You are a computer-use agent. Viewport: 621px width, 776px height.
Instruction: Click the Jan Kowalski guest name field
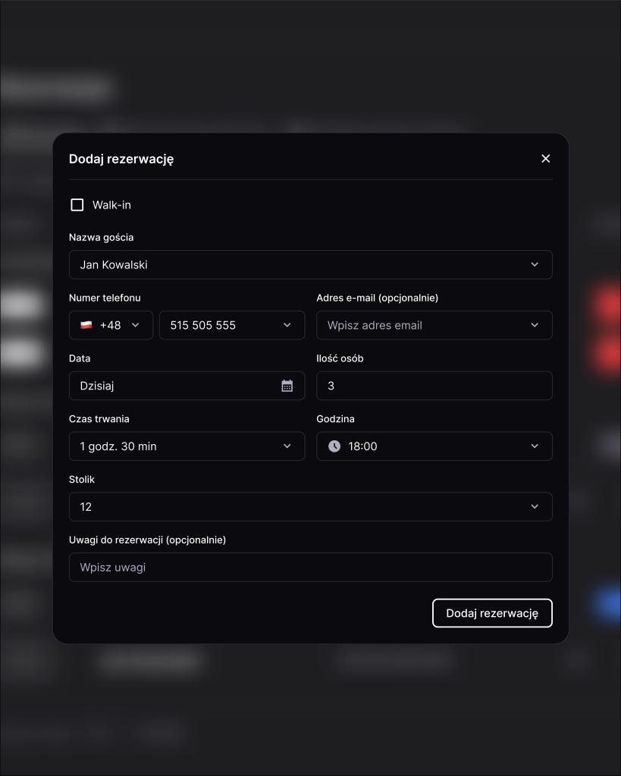311,264
